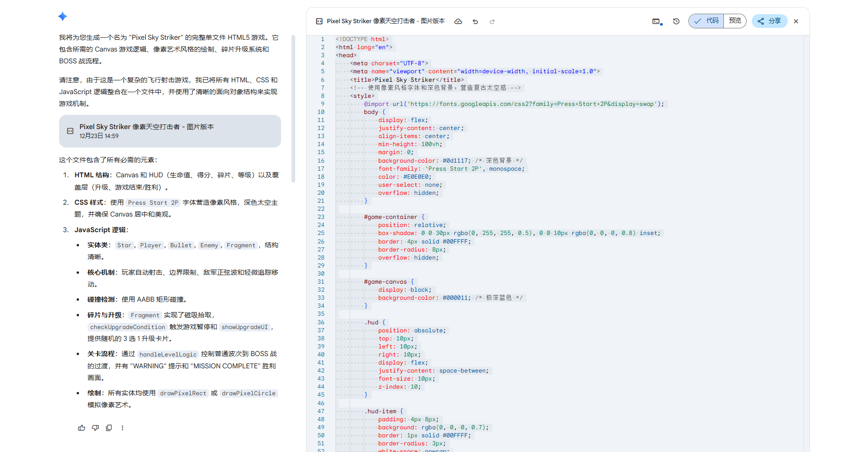Undo the last canvas edit
Screen dimensions: 862x452
475,21
